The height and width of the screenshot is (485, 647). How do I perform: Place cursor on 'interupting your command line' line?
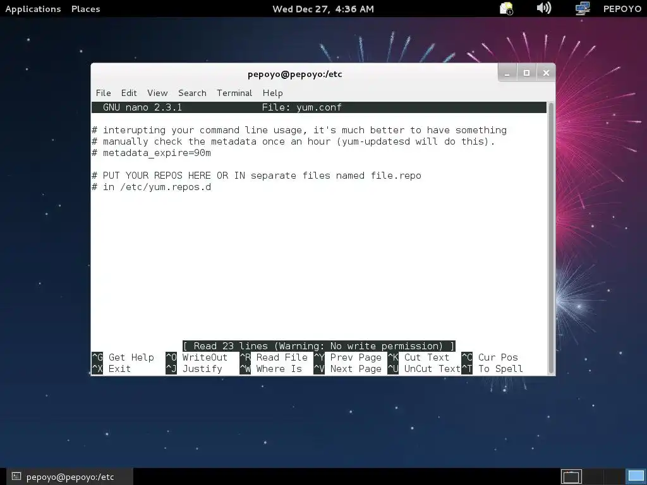(x=299, y=130)
